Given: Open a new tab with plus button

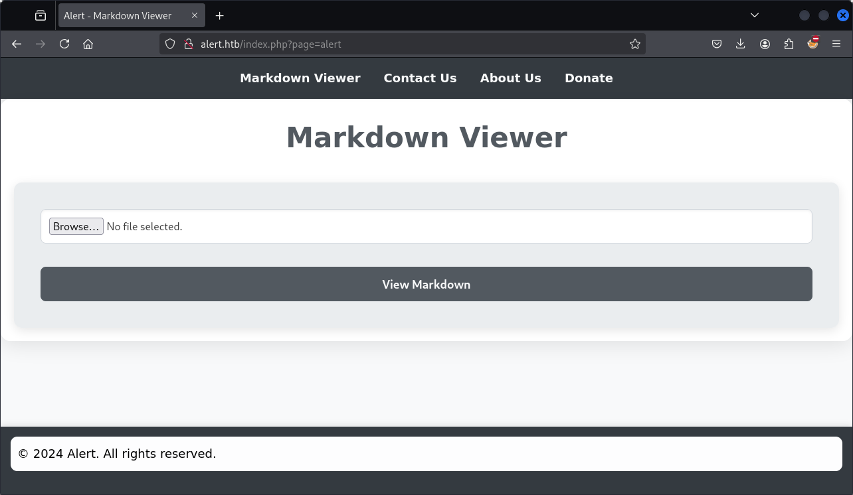Looking at the screenshot, I should (220, 15).
